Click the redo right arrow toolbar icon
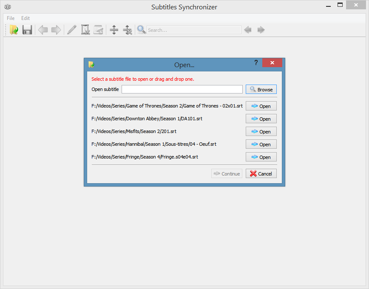369x289 pixels. [x=56, y=30]
